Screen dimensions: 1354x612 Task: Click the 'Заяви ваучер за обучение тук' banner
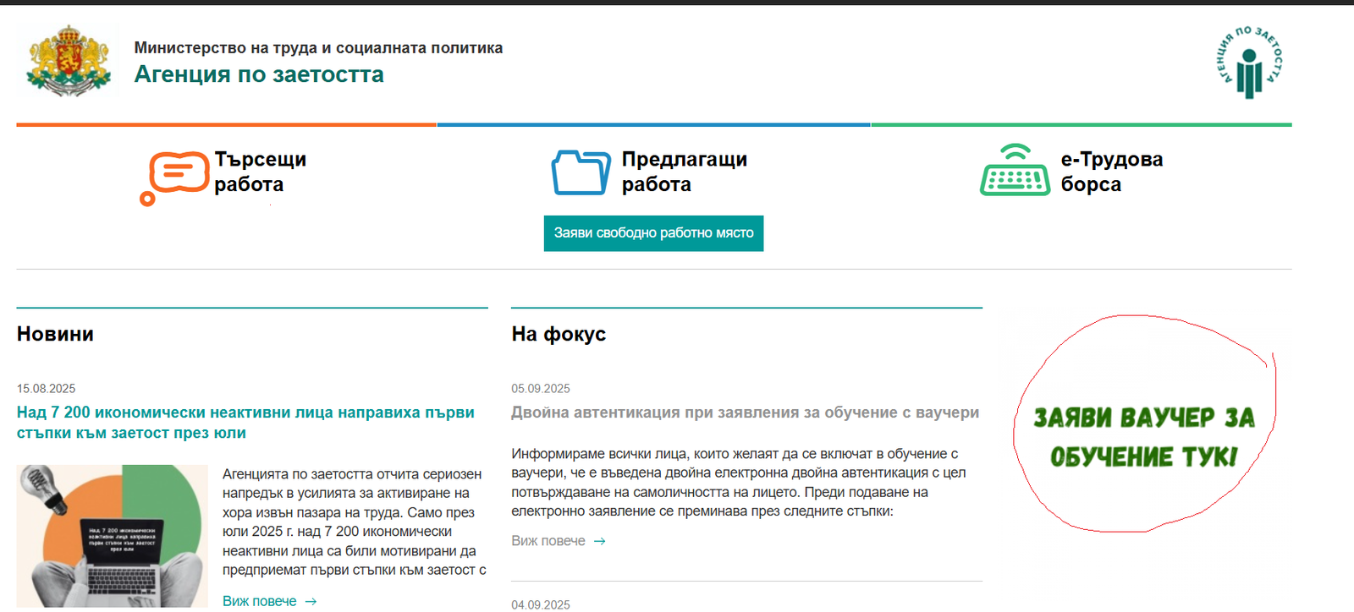tap(1143, 437)
